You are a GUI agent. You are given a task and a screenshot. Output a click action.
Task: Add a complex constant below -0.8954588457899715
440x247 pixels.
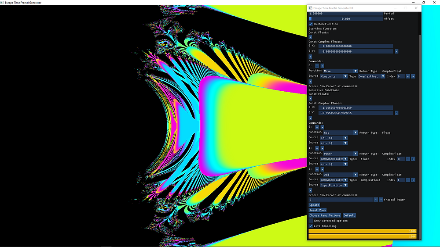[x=310, y=118]
